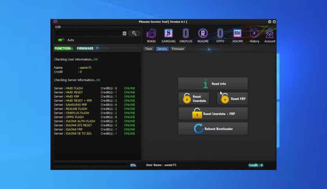Select the 'REALME FLASH' server row

tap(95, 109)
